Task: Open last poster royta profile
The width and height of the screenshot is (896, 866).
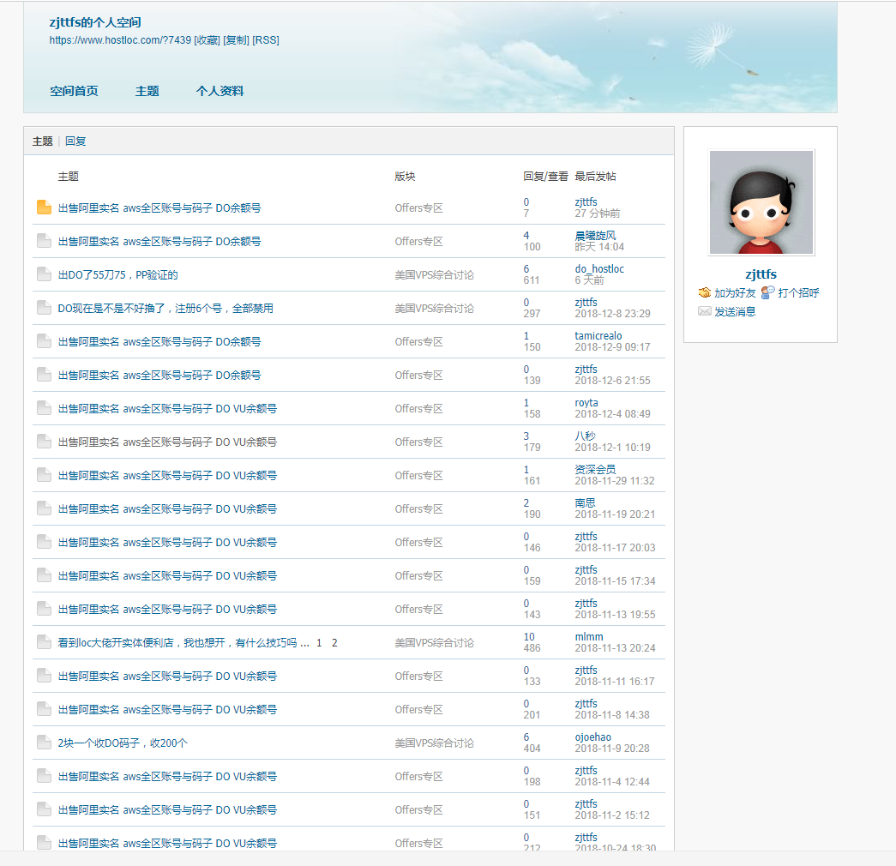Action: point(586,402)
